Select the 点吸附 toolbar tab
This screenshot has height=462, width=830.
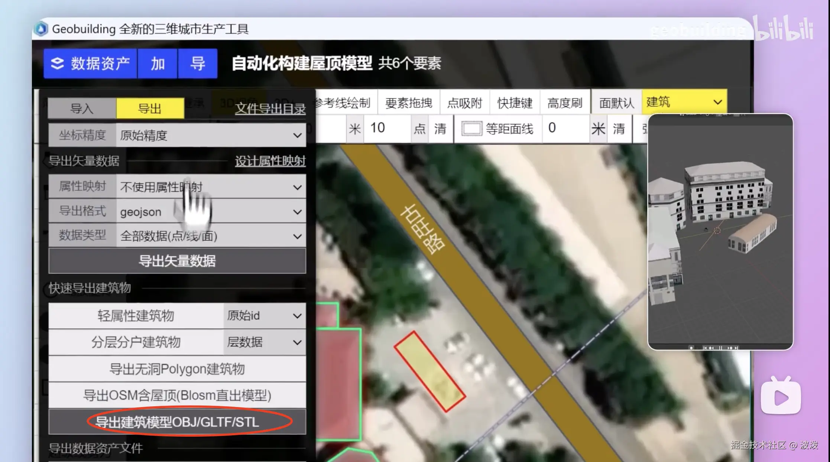(x=464, y=103)
